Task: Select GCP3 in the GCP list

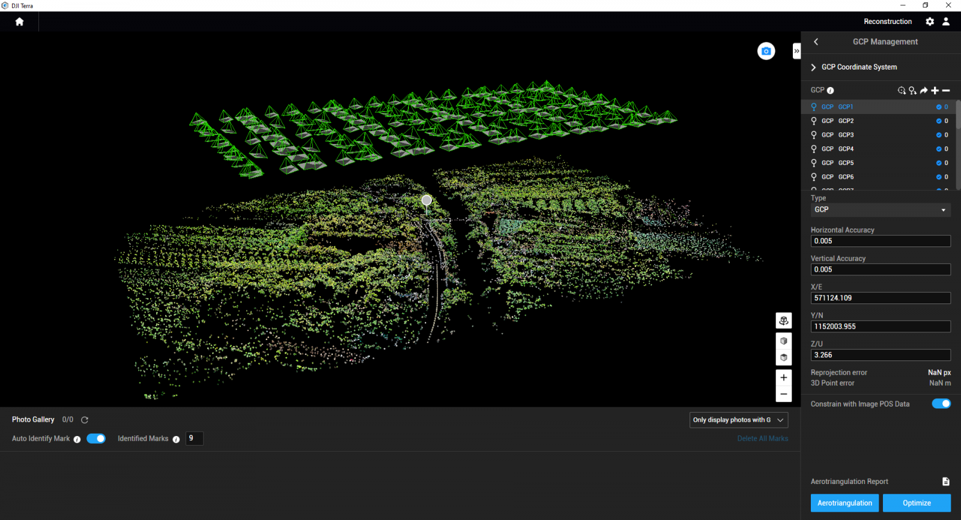Action: pos(846,135)
